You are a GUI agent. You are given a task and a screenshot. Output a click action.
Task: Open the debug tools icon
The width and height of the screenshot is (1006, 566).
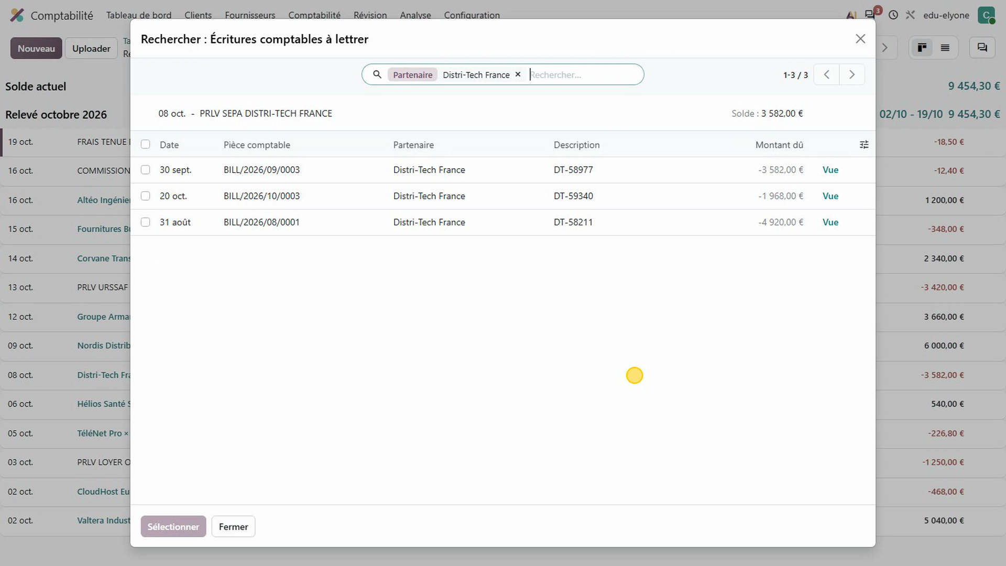tap(910, 15)
